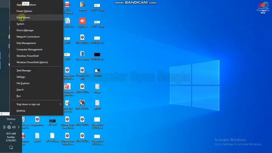The width and height of the screenshot is (272, 153).
Task: Click the taskbar clock showing 10:15 AM
Action: pos(11,137)
